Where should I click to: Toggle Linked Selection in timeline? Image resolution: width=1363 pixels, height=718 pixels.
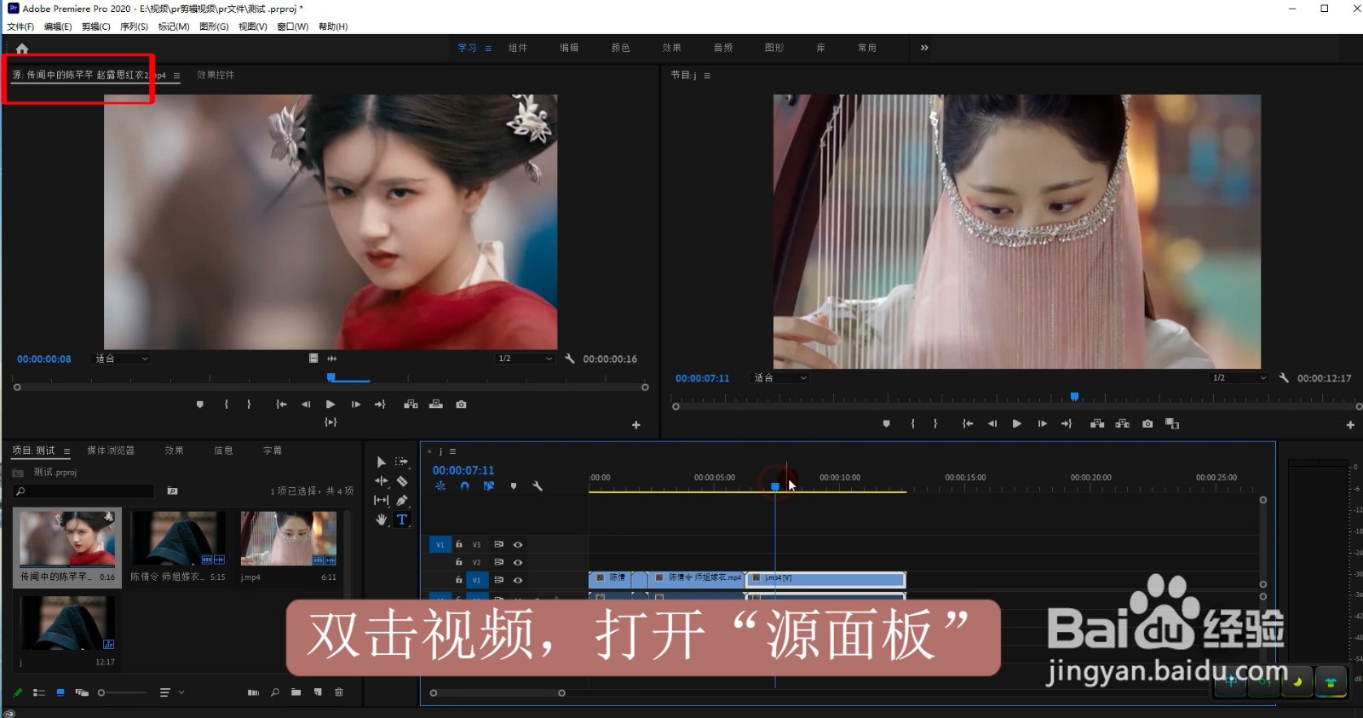click(489, 486)
